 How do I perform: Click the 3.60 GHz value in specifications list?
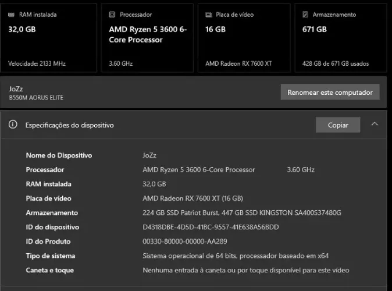pos(301,169)
